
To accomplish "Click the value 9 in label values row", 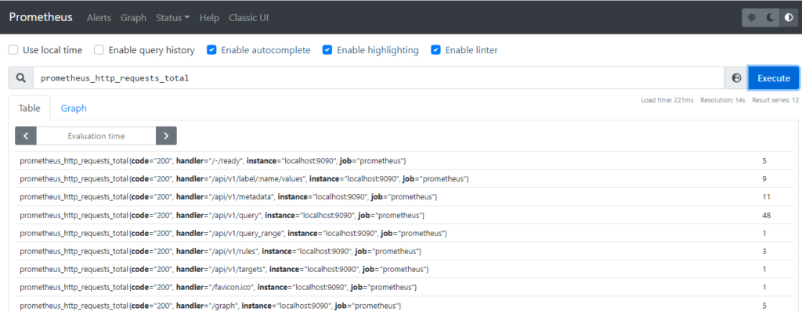I will pyautogui.click(x=764, y=179).
